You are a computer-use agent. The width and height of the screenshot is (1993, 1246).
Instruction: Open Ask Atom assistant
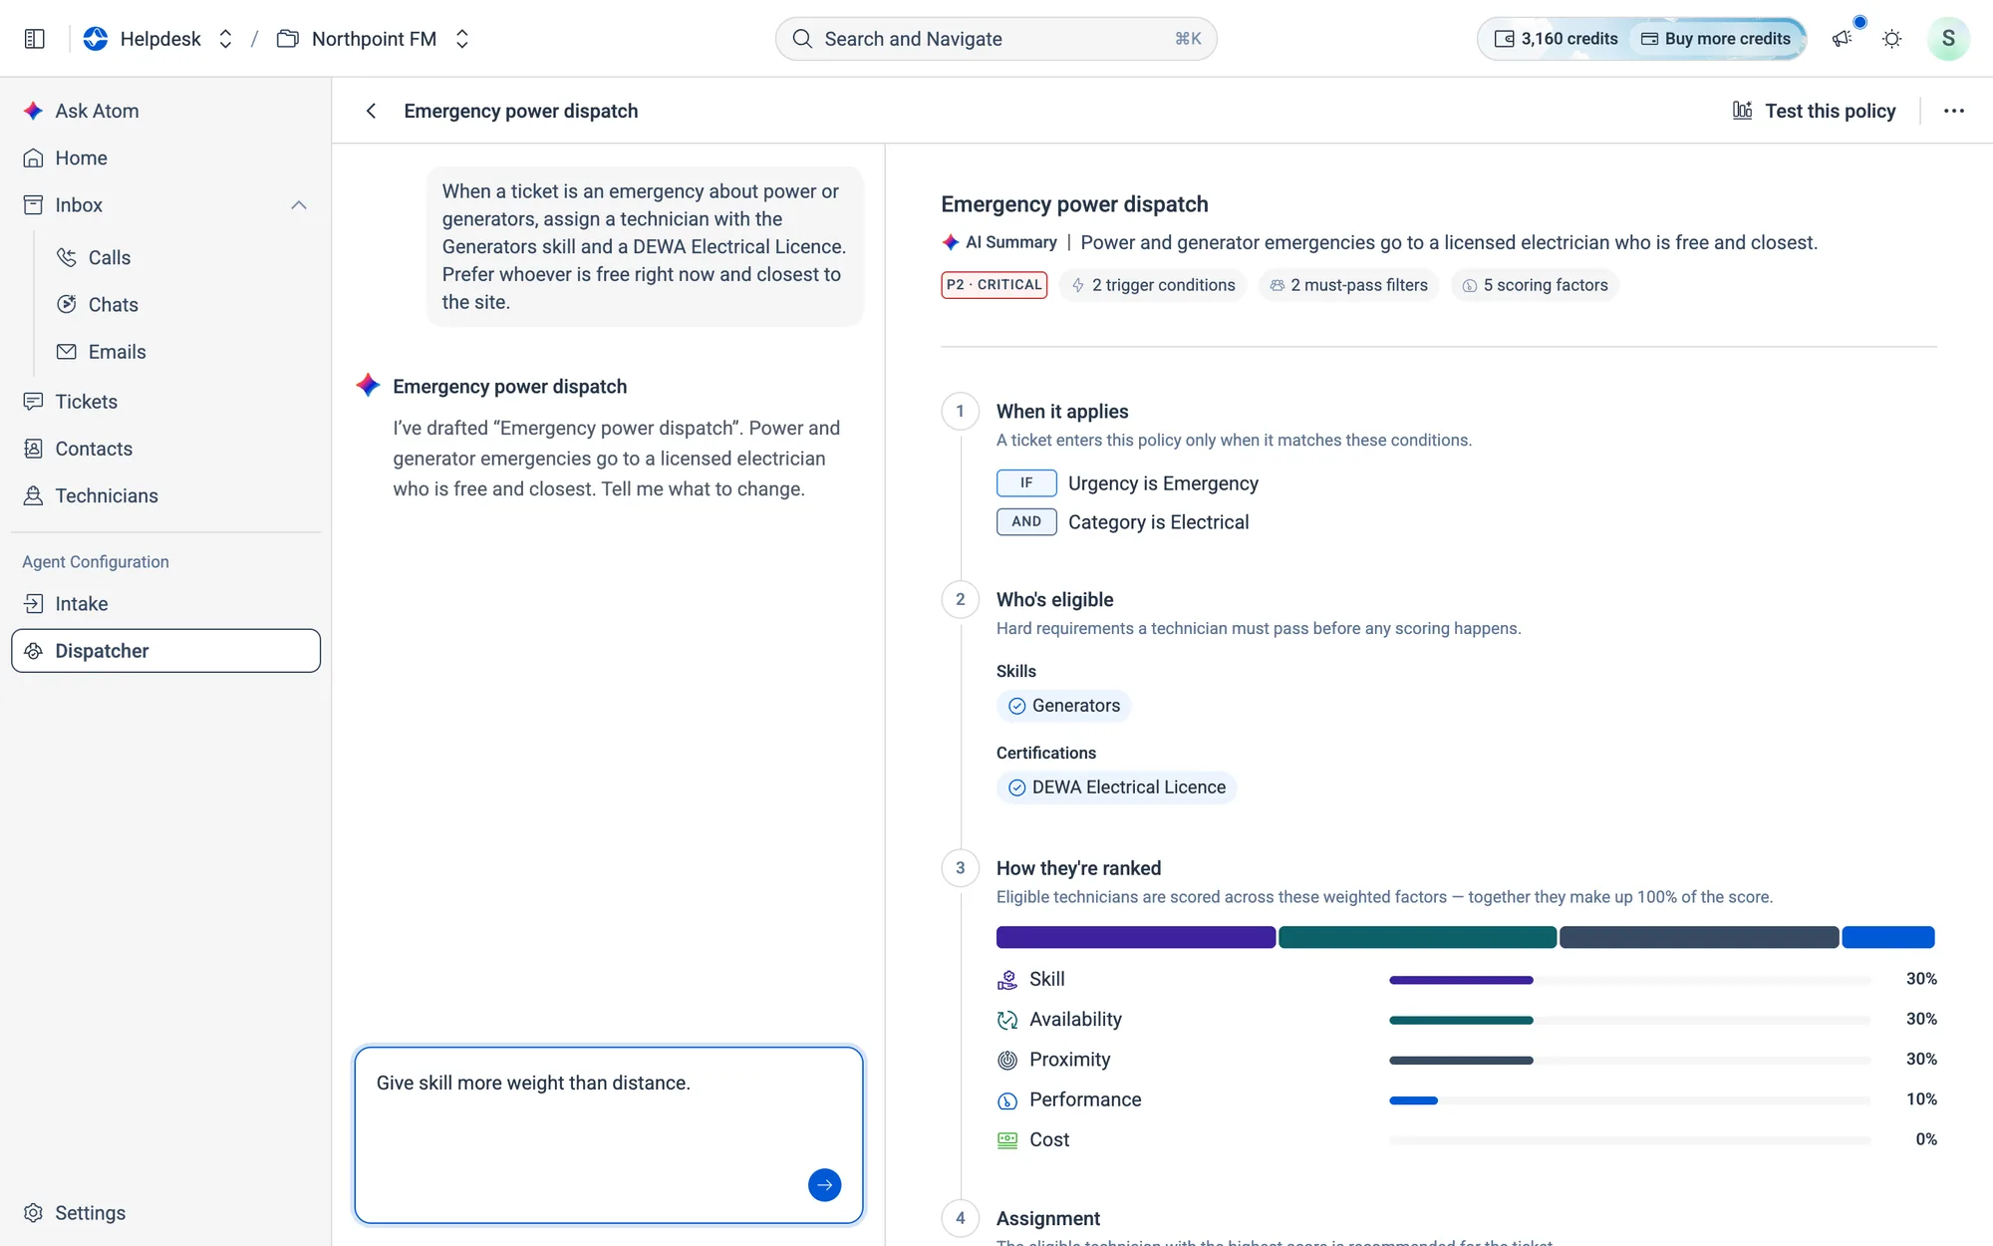tap(165, 111)
